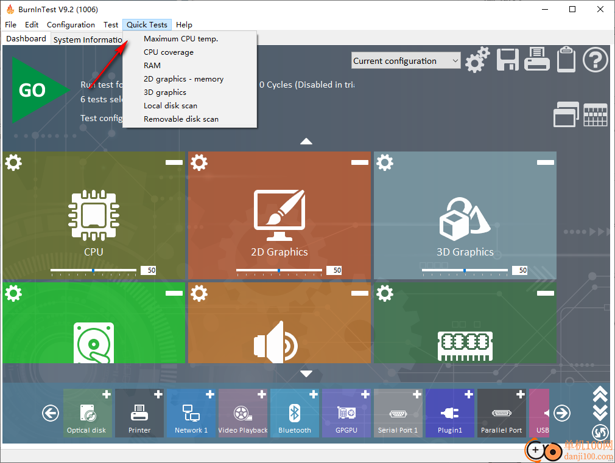Save configuration with floppy disk icon

coord(508,60)
